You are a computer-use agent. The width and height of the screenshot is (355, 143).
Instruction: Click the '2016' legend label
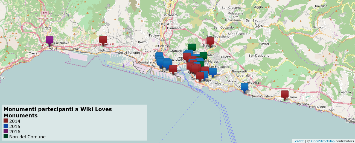[15, 132]
